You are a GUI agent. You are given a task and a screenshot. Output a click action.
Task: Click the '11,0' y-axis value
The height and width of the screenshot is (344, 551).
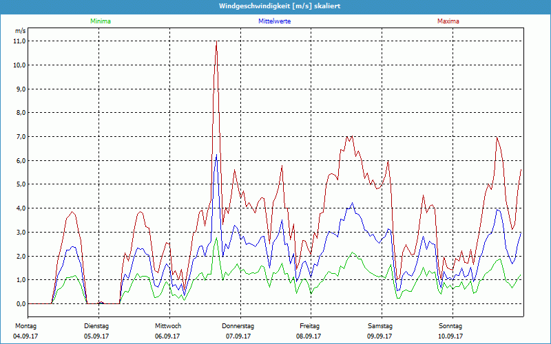tap(20, 41)
